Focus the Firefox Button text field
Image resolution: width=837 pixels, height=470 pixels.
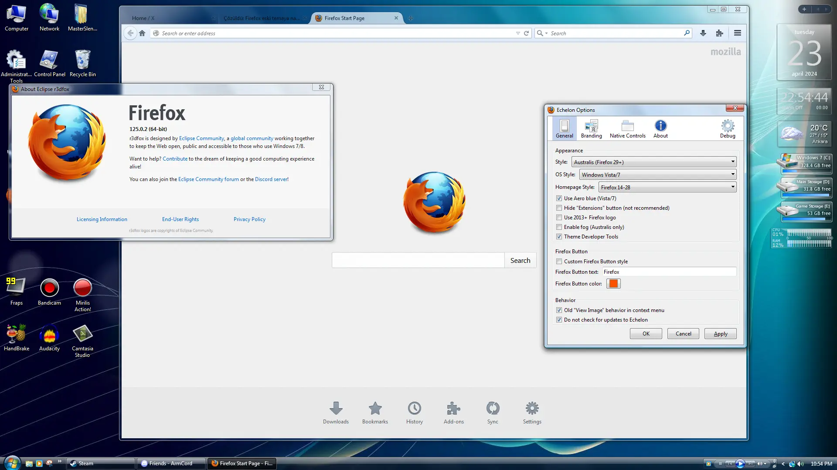tap(670, 272)
